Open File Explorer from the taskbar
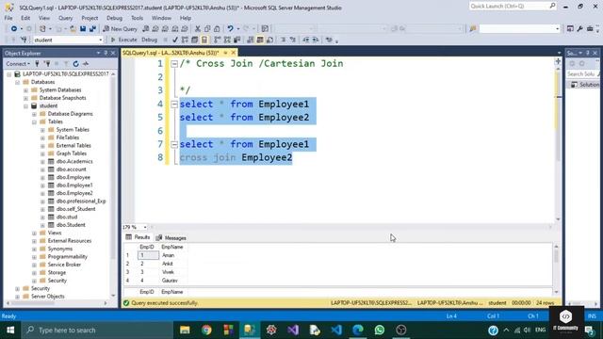This screenshot has height=339, width=603. pyautogui.click(x=185, y=331)
